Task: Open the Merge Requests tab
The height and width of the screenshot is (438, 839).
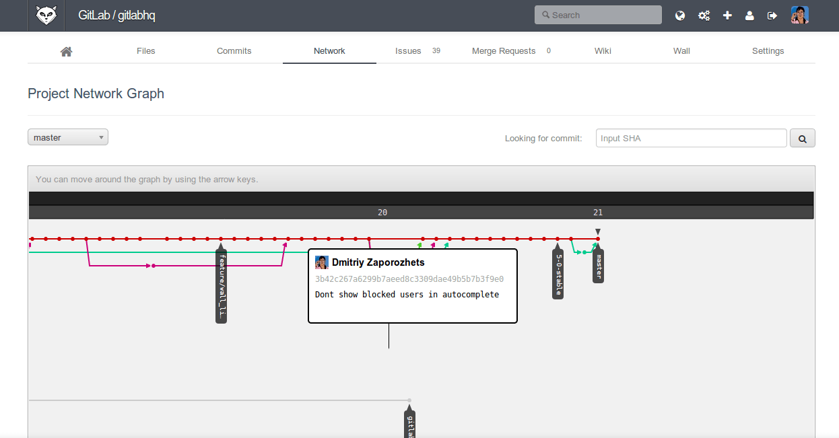Action: point(504,50)
